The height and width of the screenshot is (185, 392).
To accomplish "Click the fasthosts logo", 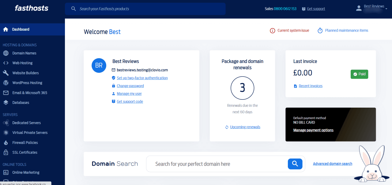I will click(x=32, y=8).
